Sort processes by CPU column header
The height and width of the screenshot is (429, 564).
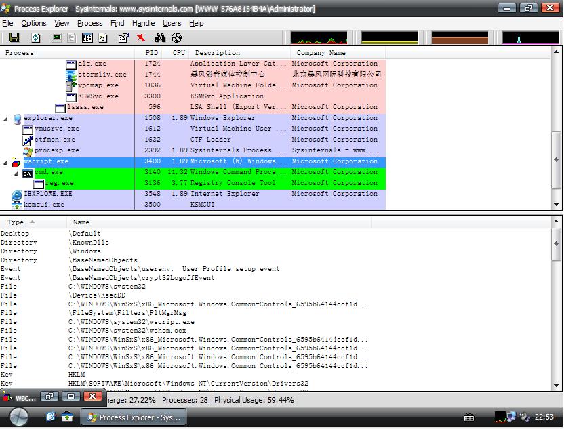tap(178, 52)
